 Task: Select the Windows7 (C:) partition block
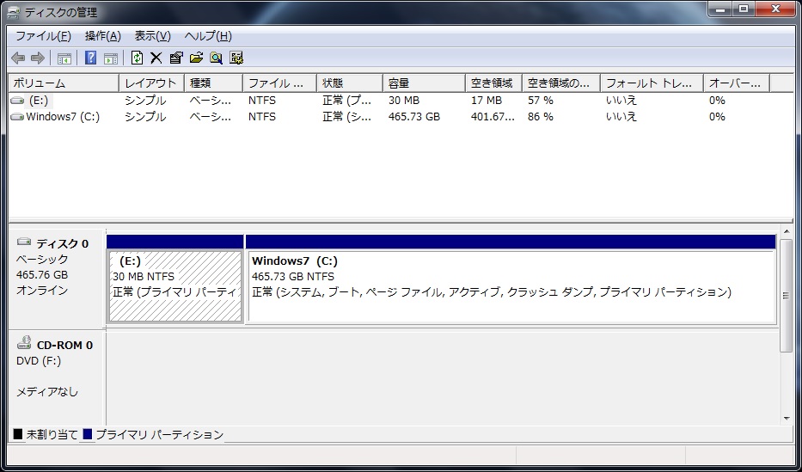click(511, 285)
